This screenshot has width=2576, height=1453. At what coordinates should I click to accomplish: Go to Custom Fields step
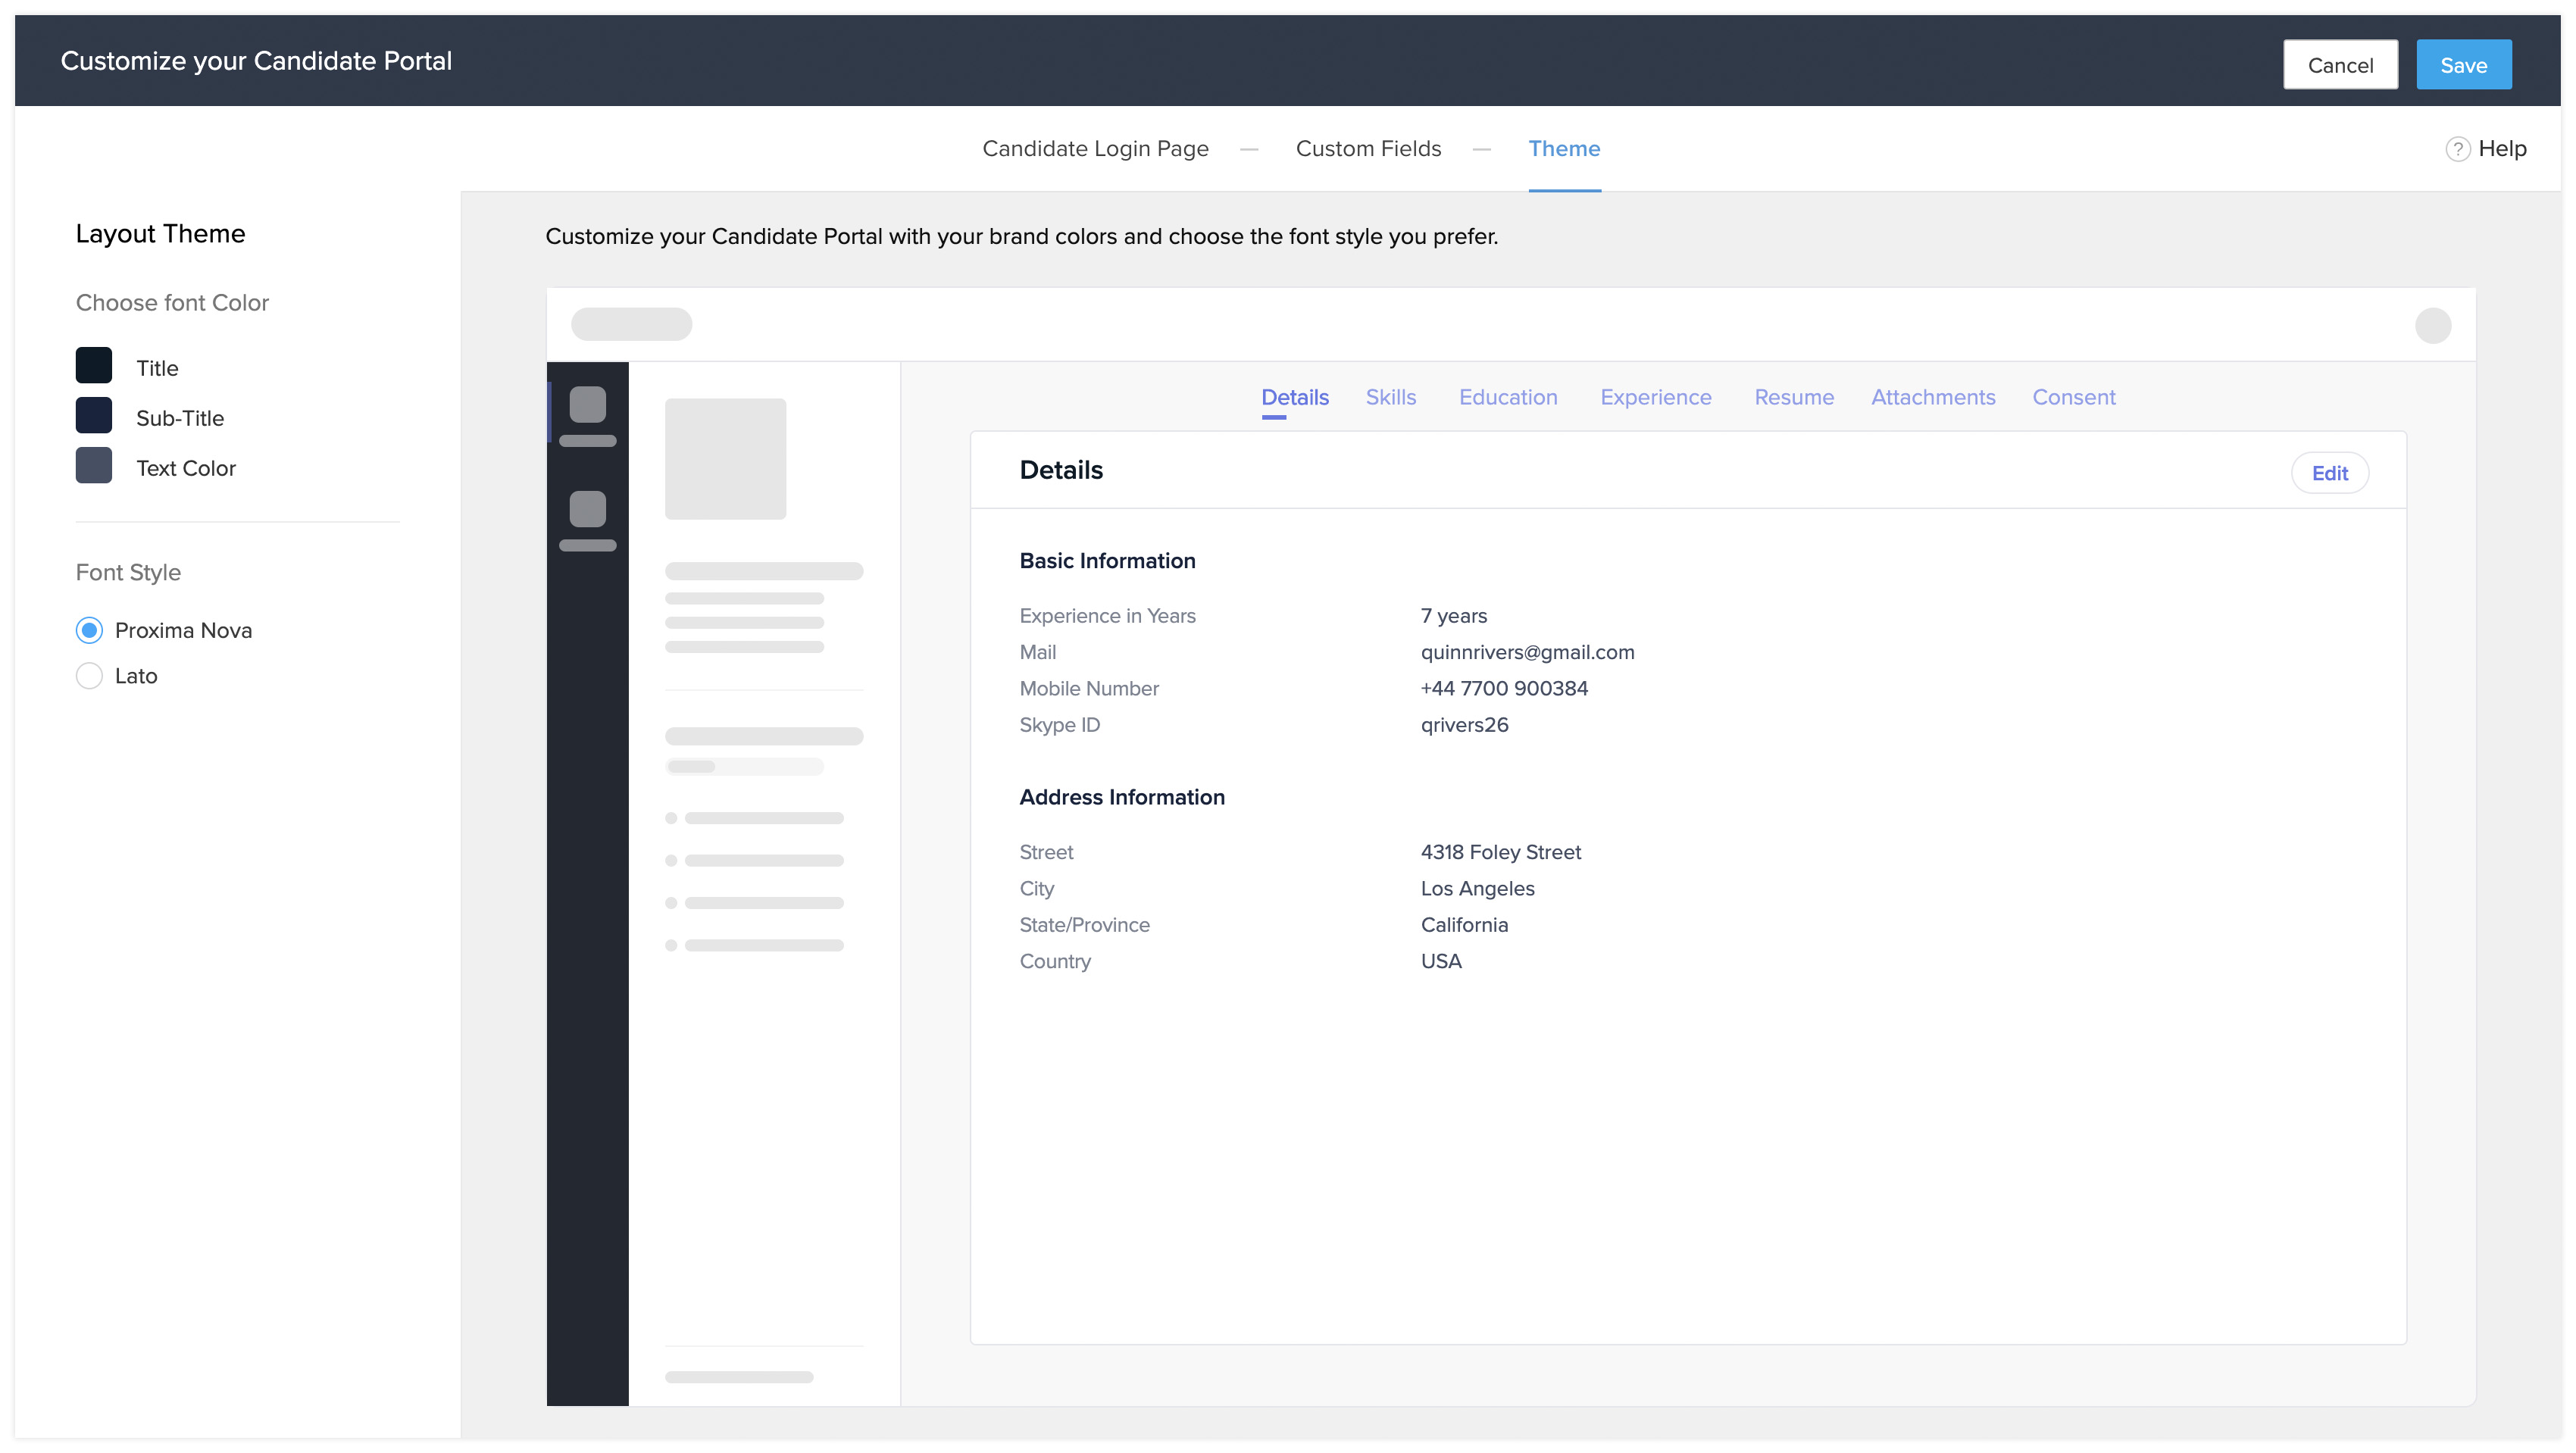pos(1368,149)
